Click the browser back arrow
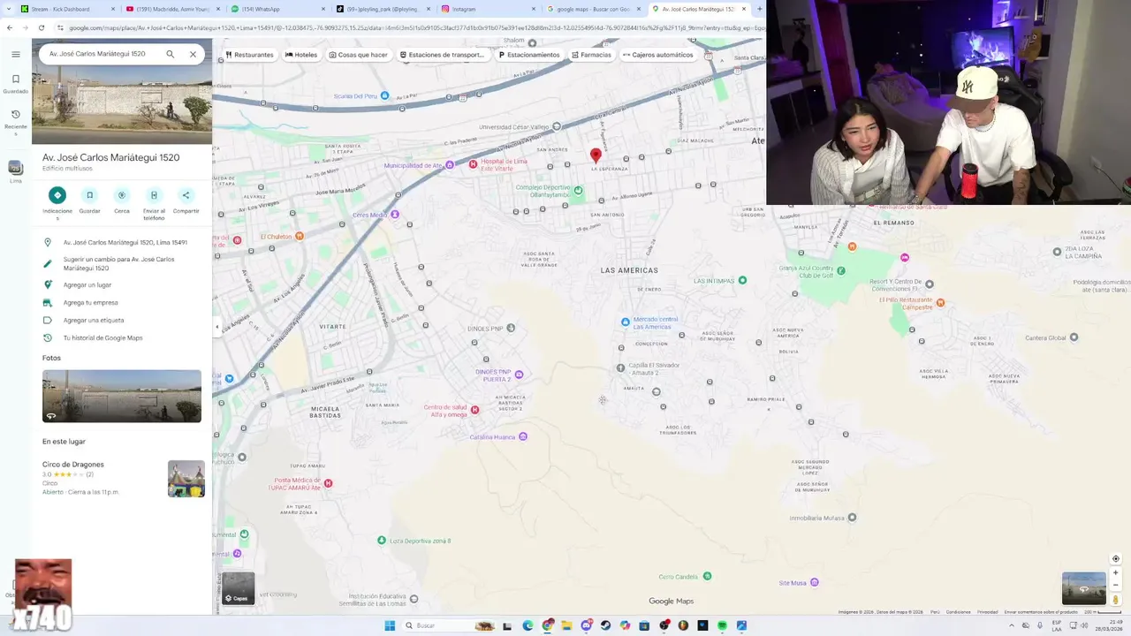Viewport: 1131px width, 636px height. pos(10,27)
